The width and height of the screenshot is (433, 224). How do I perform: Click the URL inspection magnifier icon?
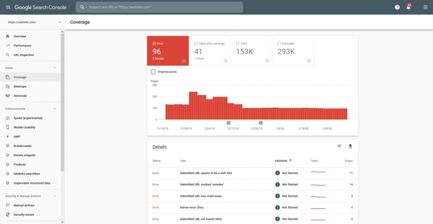[8, 55]
